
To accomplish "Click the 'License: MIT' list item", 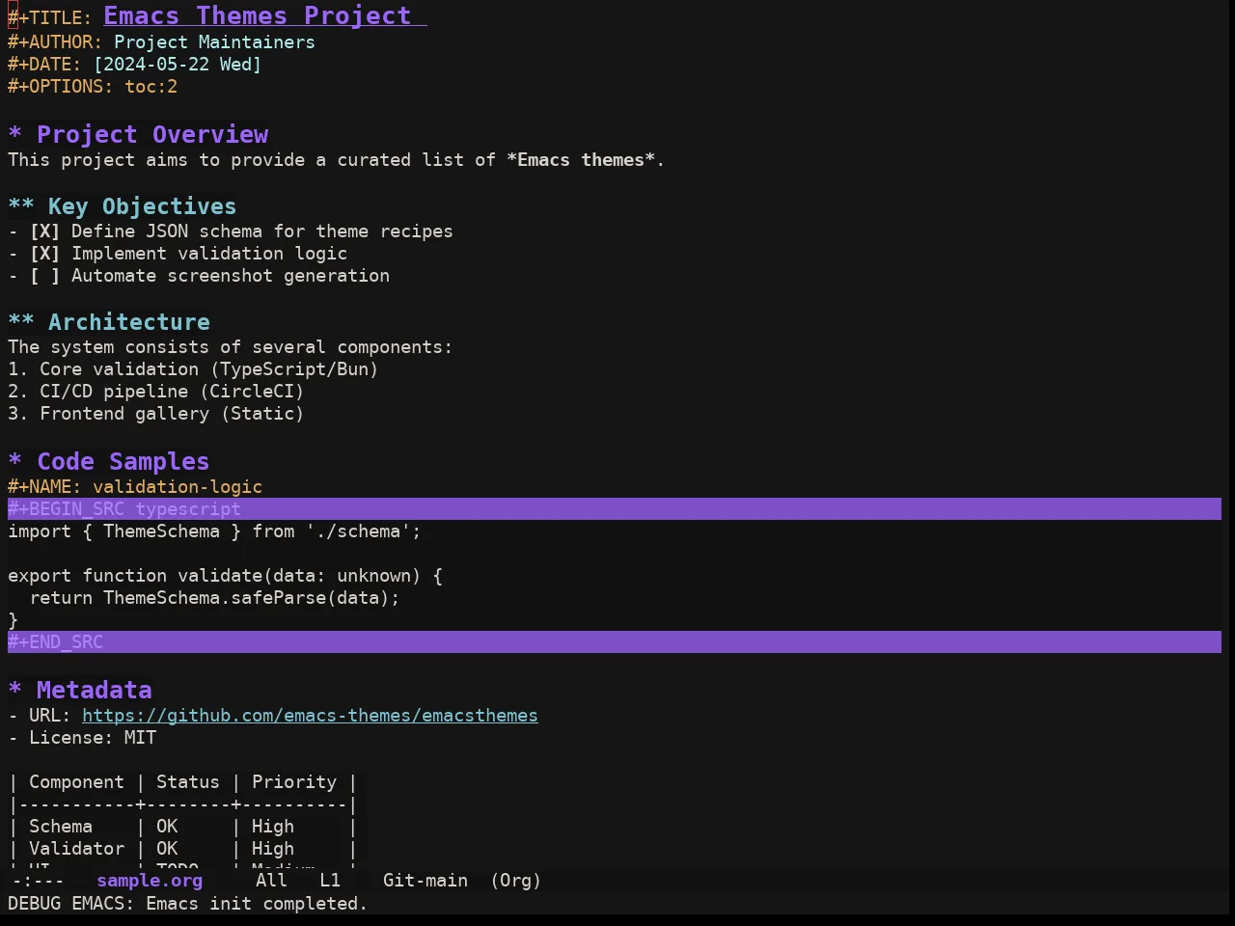I will [x=93, y=738].
